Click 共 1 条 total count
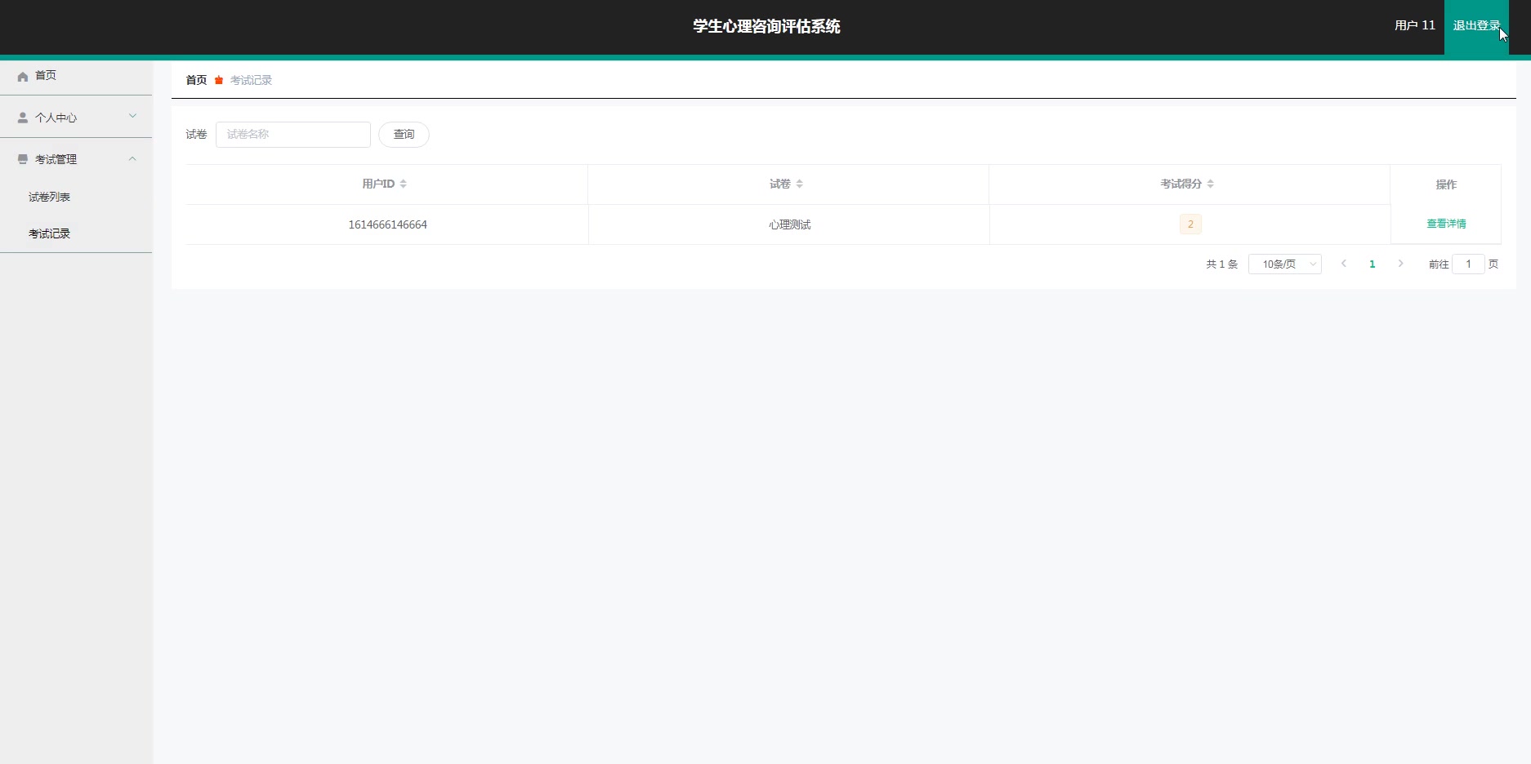This screenshot has width=1531, height=764. pyautogui.click(x=1221, y=264)
